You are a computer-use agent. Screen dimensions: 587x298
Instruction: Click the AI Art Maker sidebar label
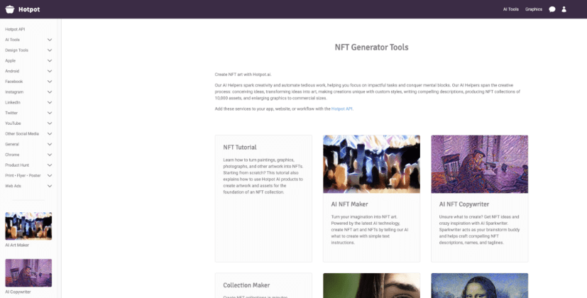[x=17, y=245]
